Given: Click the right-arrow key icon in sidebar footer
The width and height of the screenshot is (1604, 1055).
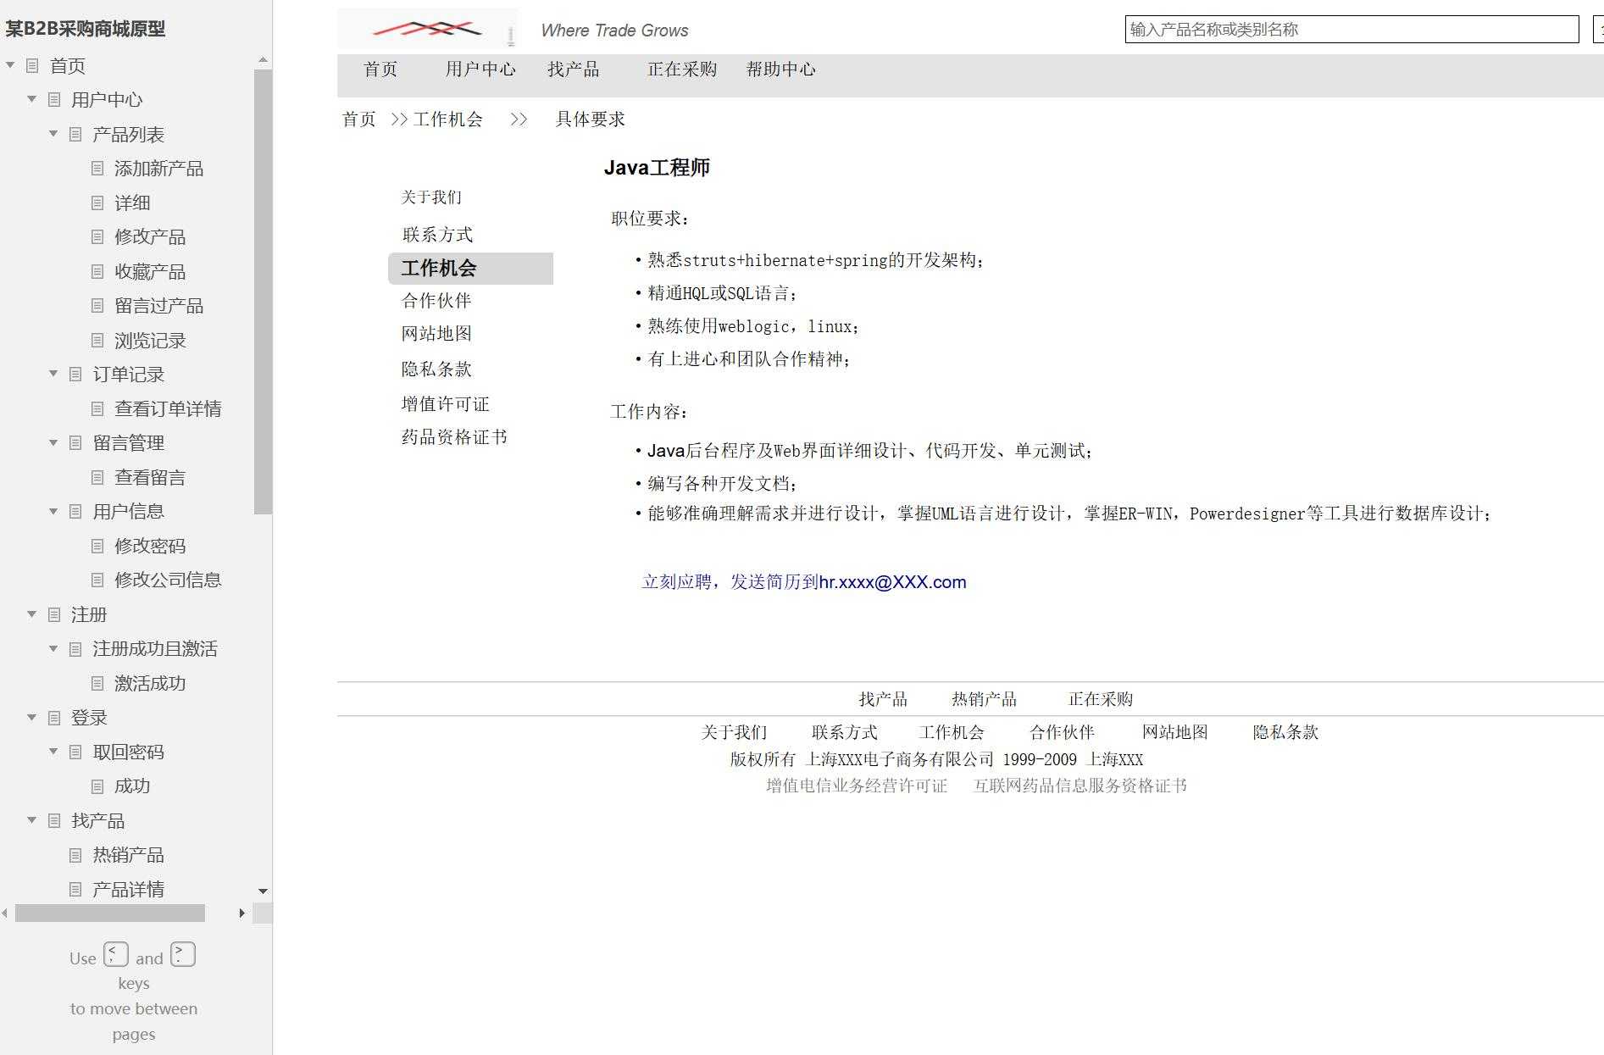Looking at the screenshot, I should [x=181, y=953].
